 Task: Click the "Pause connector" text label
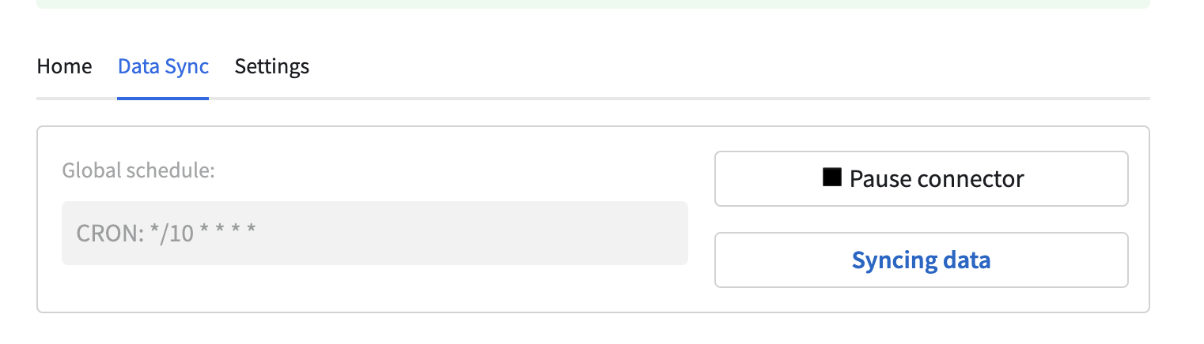pos(937,179)
